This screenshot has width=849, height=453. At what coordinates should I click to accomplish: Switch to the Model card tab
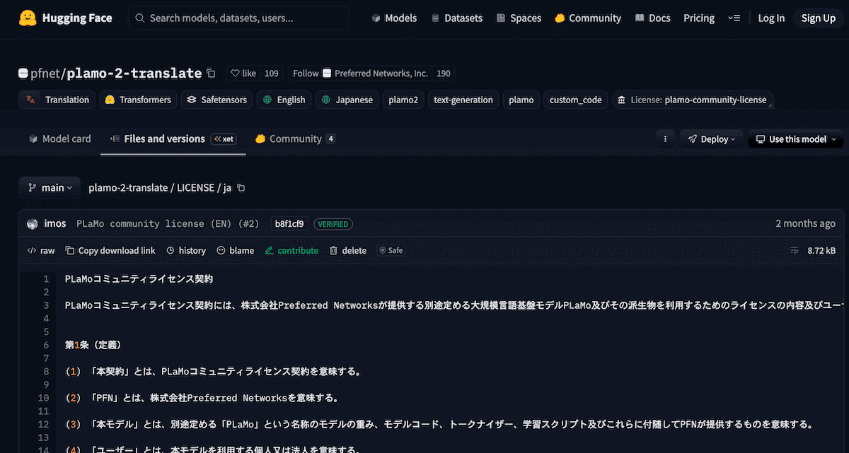tap(59, 139)
